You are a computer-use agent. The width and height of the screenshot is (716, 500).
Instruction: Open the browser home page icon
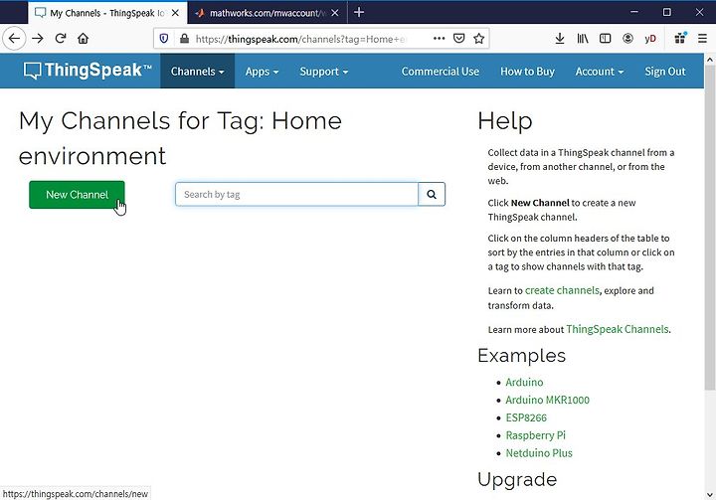(x=83, y=39)
